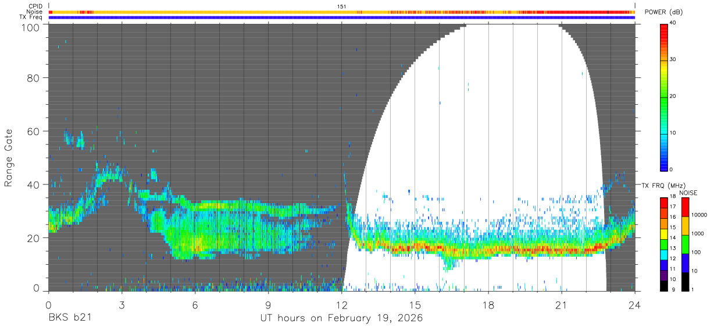Click the 6 tick on the UT hours axis
Screen dimensions: 714x330
(195, 304)
